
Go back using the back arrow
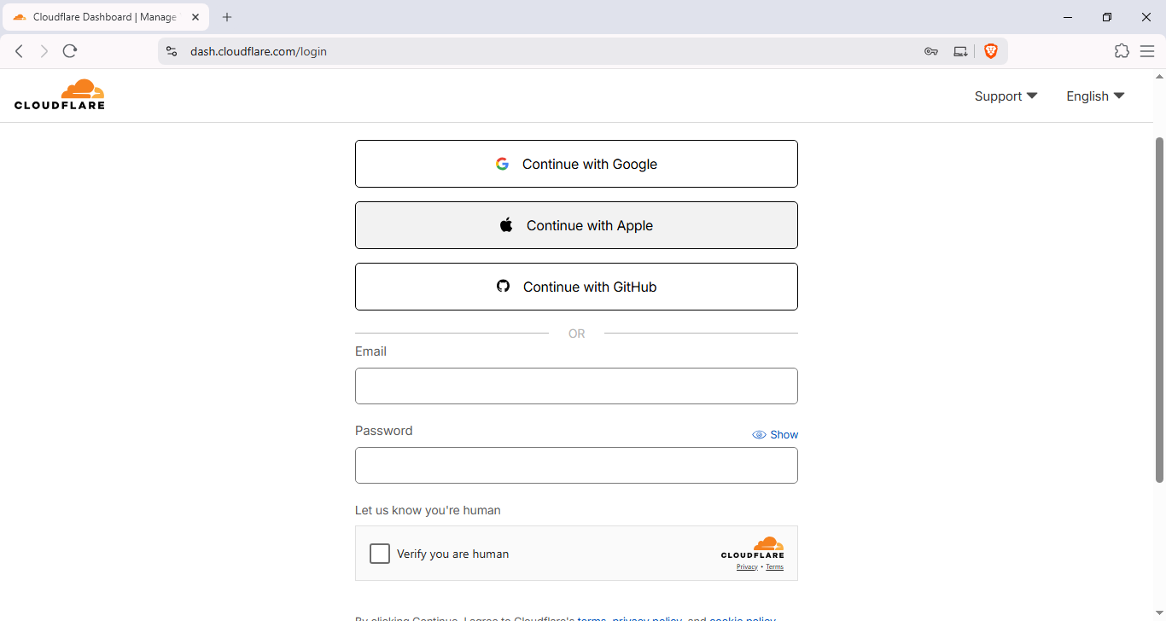19,51
